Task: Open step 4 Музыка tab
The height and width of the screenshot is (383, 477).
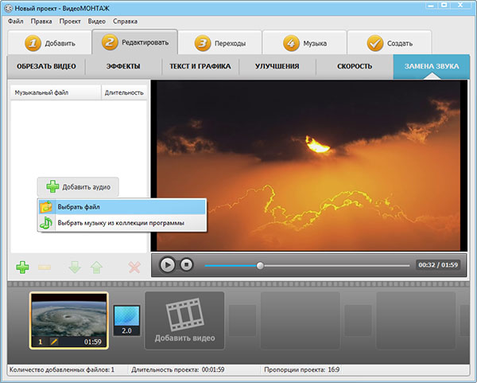Action: [304, 43]
